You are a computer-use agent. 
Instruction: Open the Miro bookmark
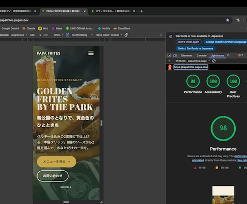click(x=43, y=28)
